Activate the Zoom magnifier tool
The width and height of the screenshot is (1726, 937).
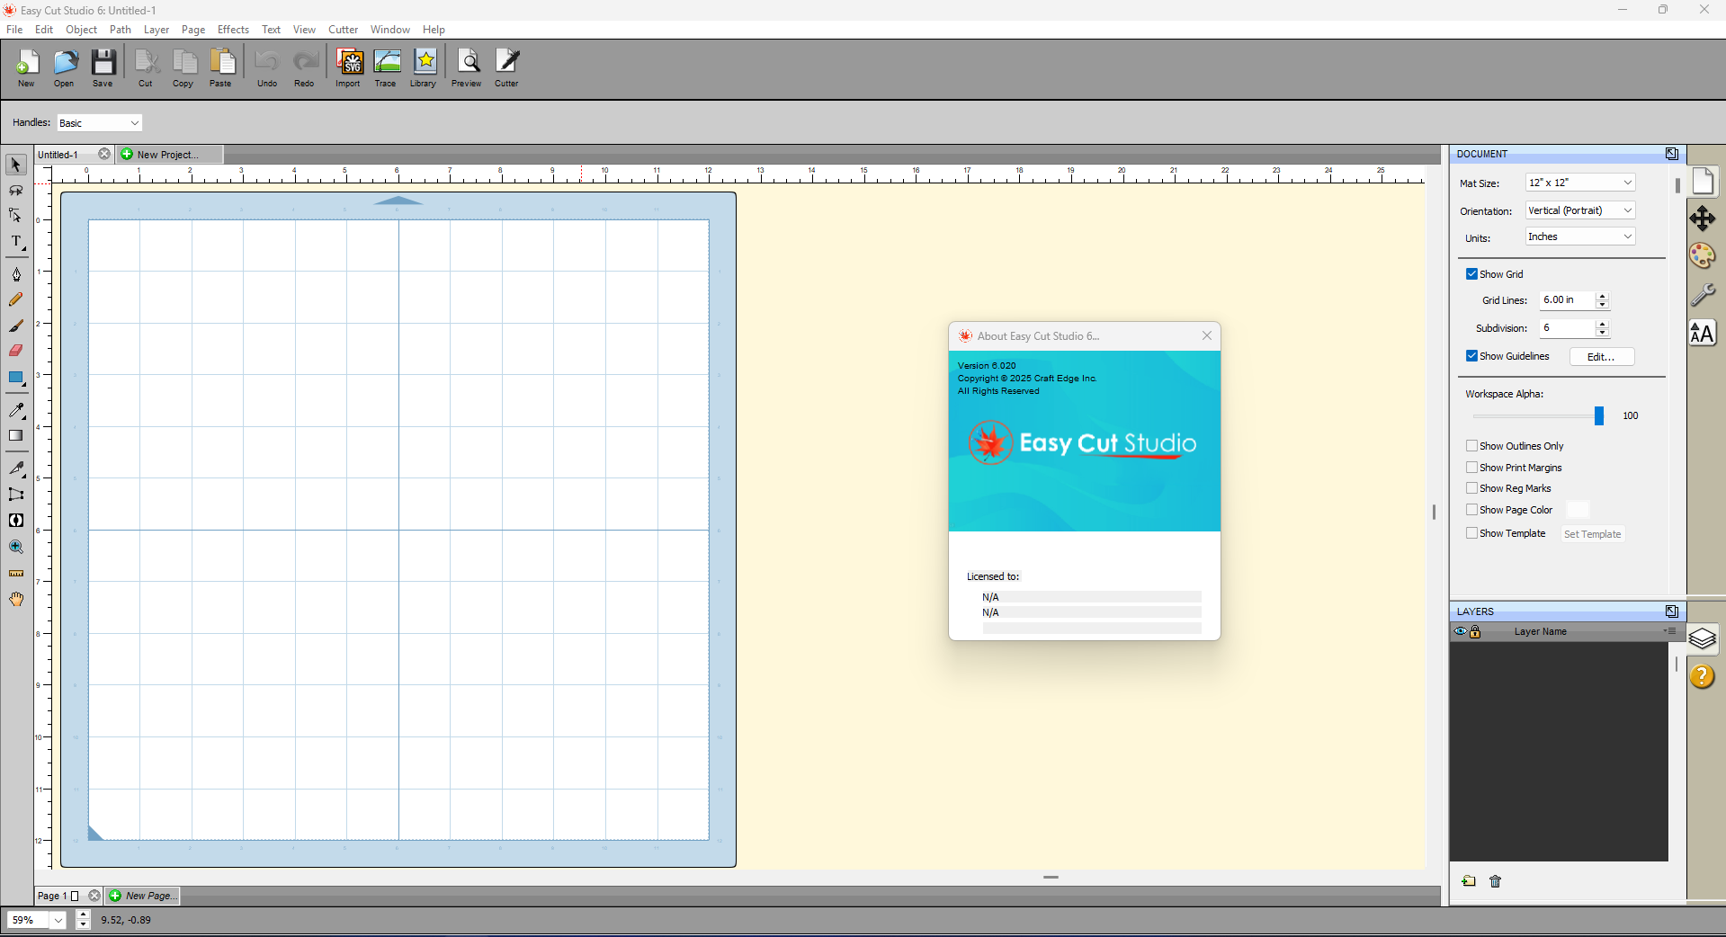pos(16,547)
